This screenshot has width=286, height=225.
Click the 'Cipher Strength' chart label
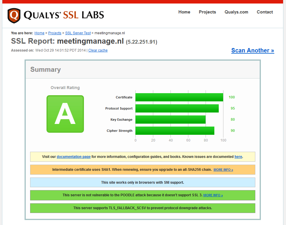coord(120,131)
